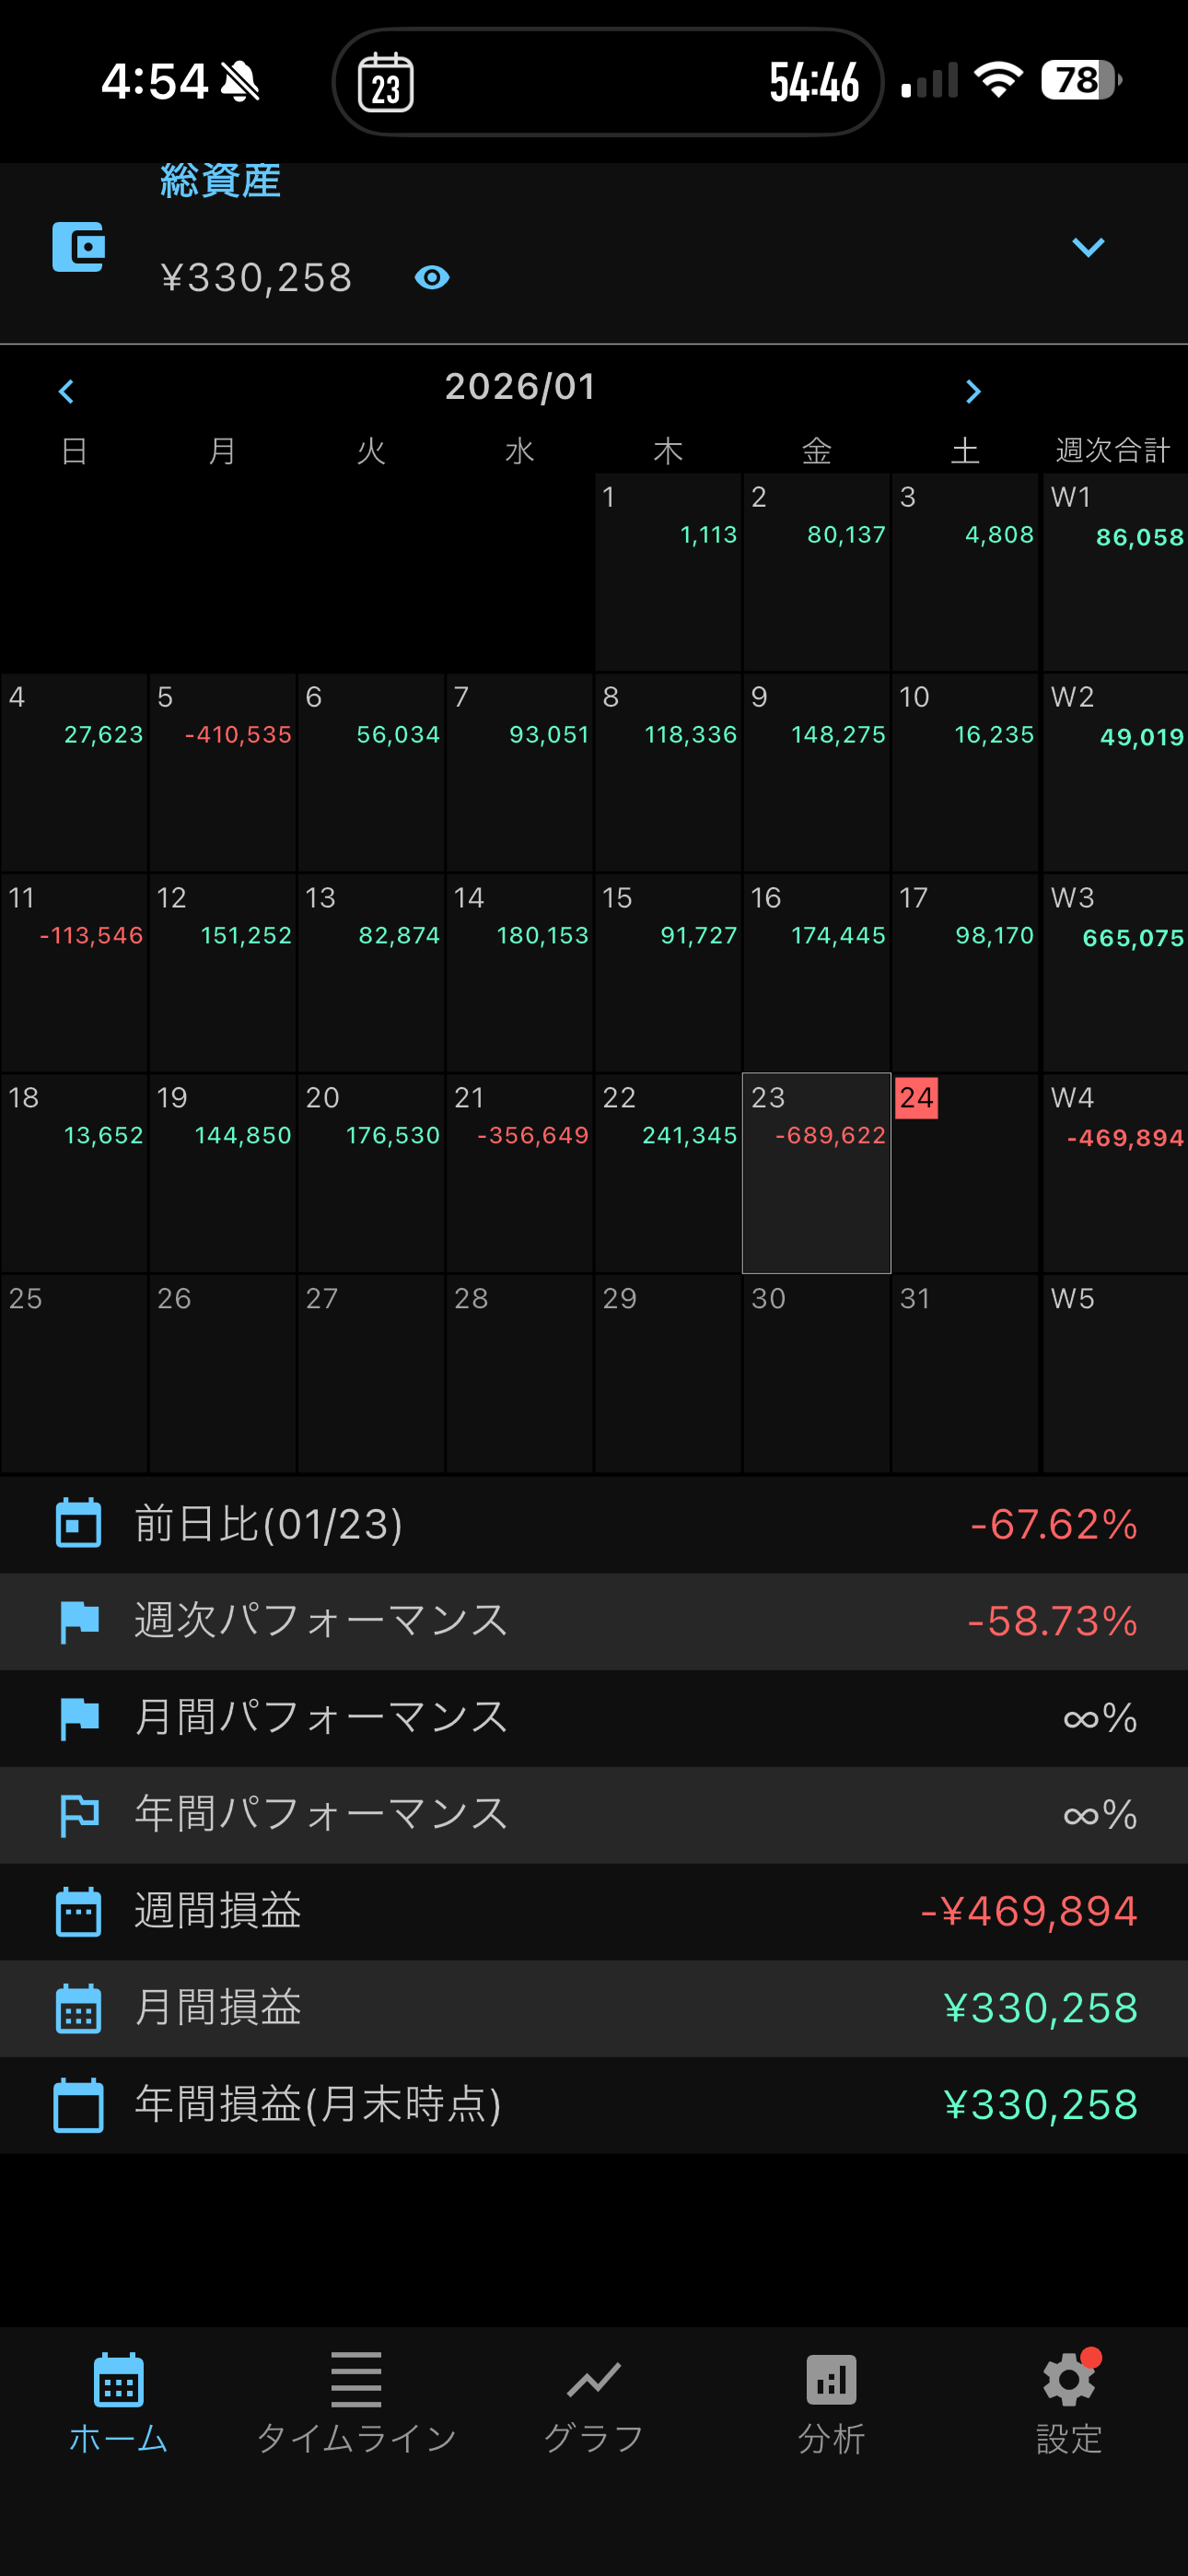
Task: Open the W3 weekly total 665,075
Action: click(x=1115, y=970)
